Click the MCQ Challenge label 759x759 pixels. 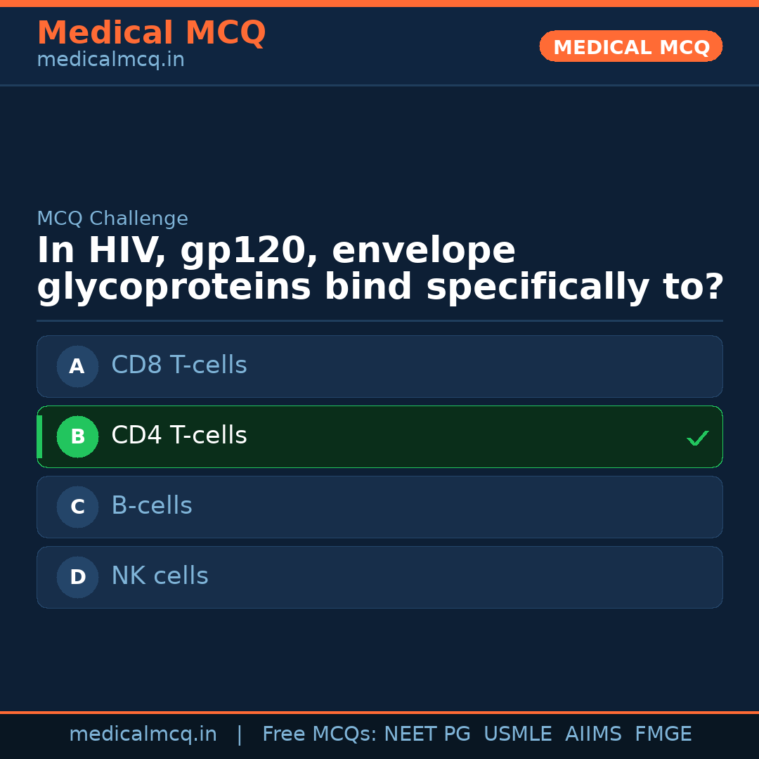[x=112, y=219]
